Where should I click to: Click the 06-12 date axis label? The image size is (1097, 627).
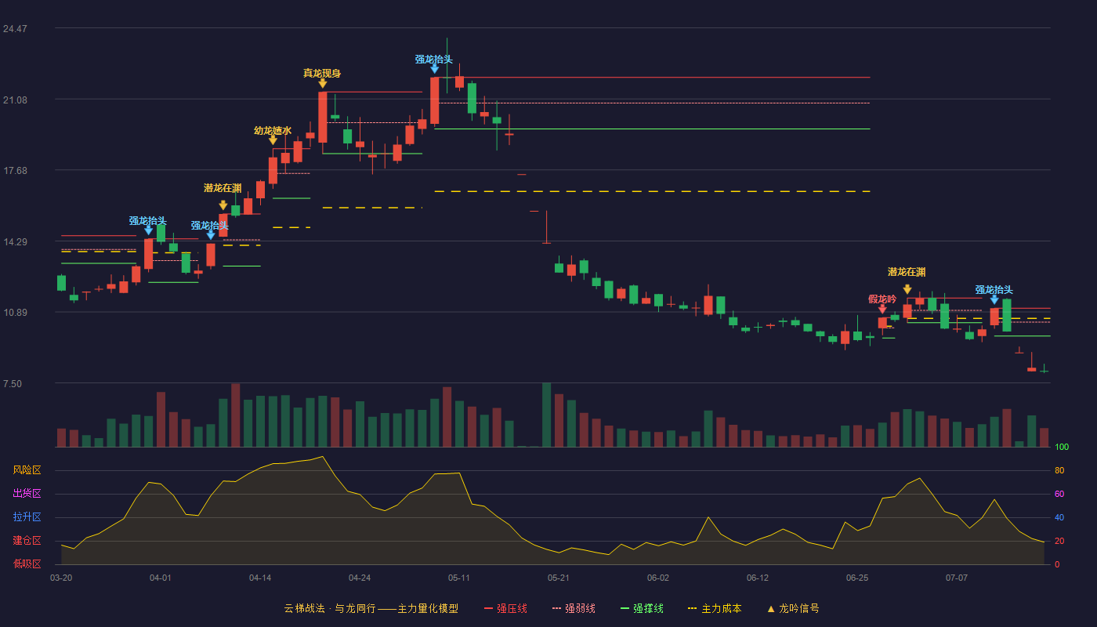click(x=758, y=578)
